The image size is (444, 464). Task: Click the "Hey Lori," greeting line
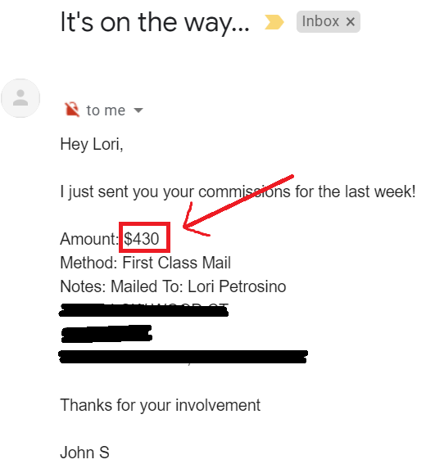pyautogui.click(x=92, y=144)
